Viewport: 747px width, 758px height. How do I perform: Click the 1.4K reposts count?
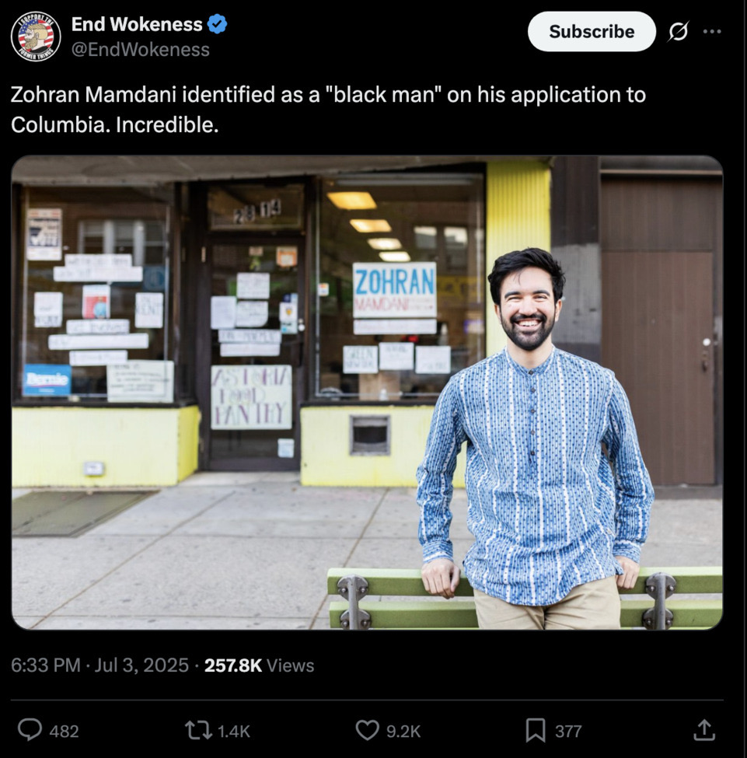233,731
